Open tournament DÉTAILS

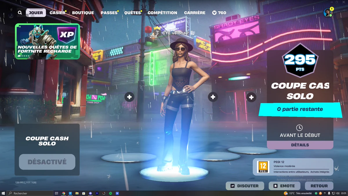coord(300,145)
